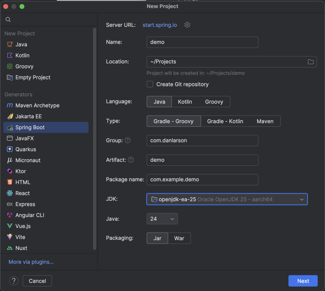This screenshot has width=325, height=291.
Task: Choose the Quarkus generator icon
Action: coord(10,149)
